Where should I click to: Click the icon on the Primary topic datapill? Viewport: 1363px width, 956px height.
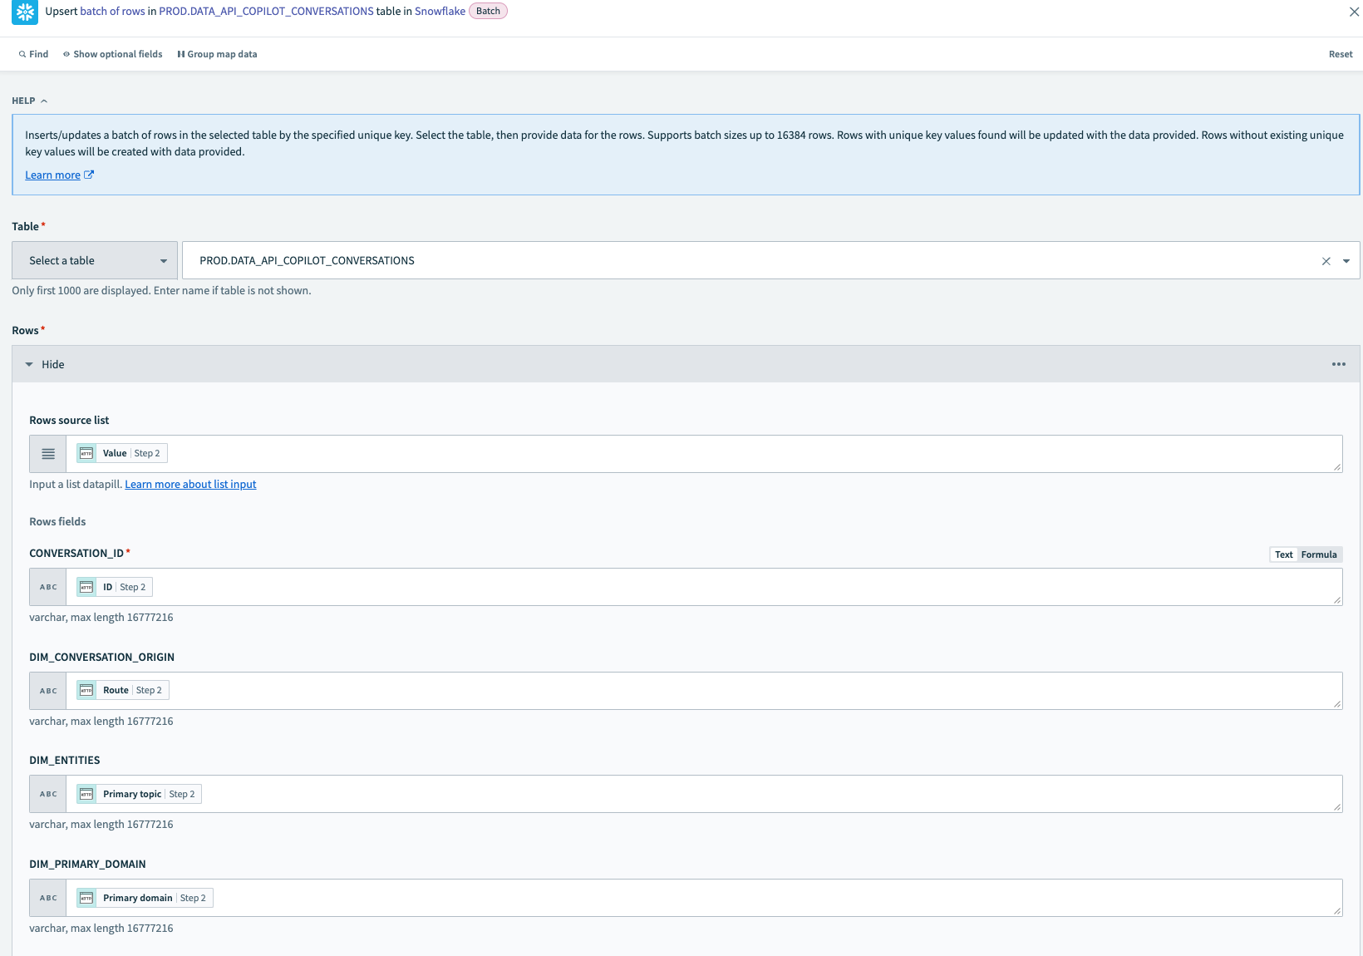[x=86, y=794]
